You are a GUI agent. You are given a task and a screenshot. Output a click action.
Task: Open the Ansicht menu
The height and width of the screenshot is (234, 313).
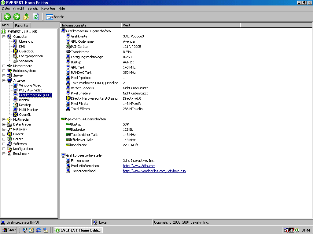pos(18,9)
